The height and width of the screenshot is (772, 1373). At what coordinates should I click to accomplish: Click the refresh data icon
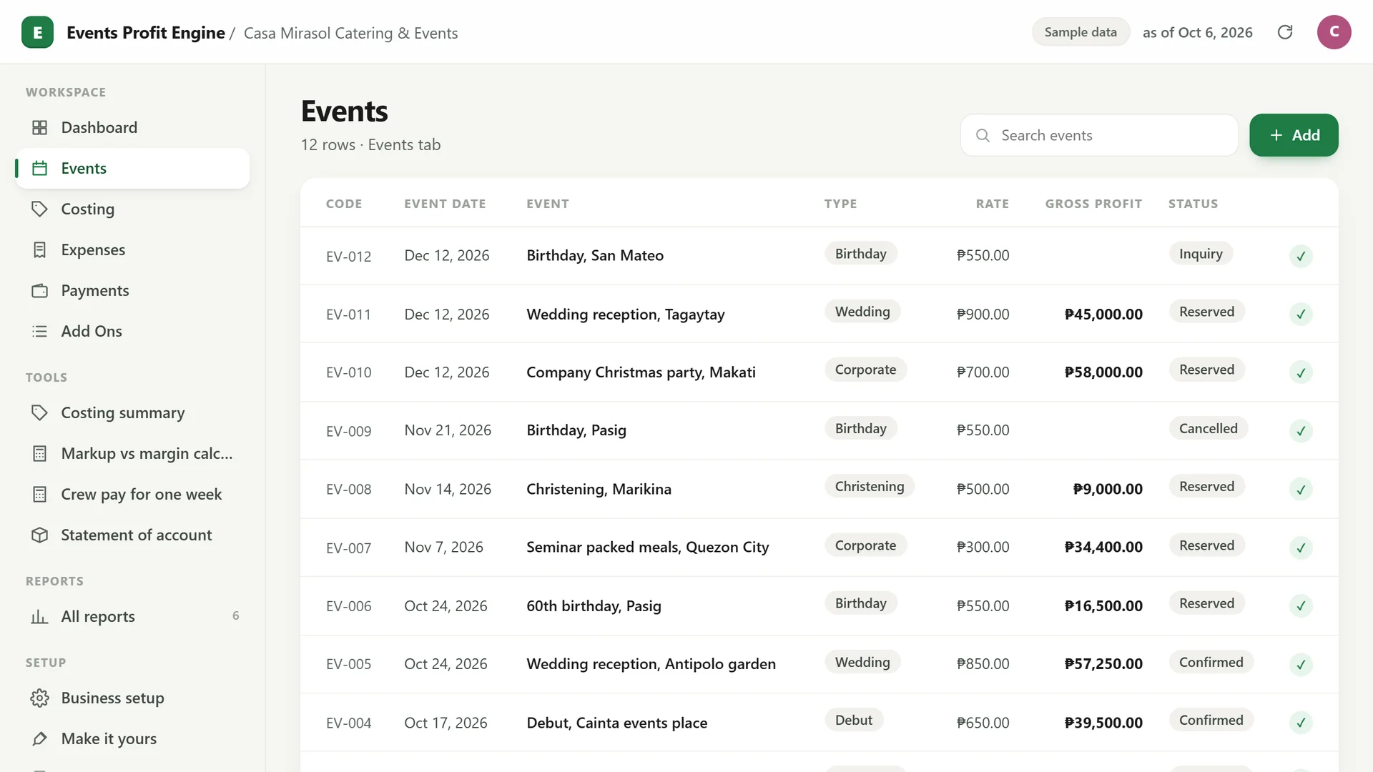pos(1285,32)
